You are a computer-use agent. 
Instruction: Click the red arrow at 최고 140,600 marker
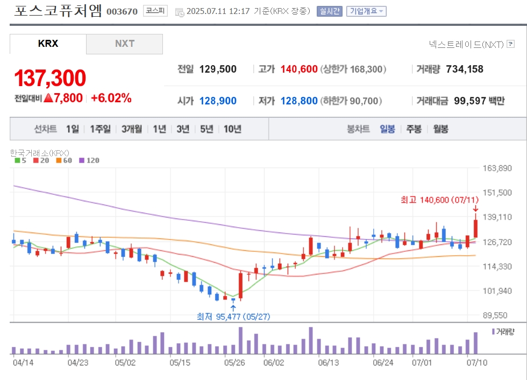(x=475, y=208)
